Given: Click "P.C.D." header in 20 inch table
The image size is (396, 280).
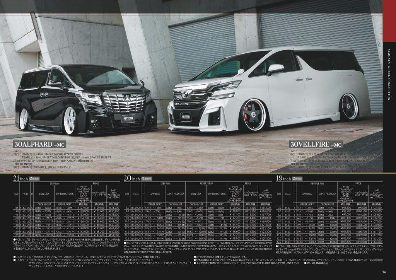Looking at the screenshot, I should click(x=136, y=194).
